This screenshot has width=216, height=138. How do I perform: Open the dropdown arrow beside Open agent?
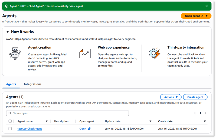[x=207, y=16]
